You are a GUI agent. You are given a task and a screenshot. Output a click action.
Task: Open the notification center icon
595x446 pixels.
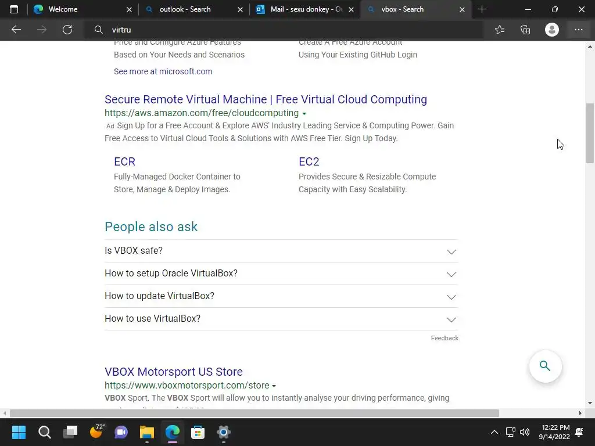(579, 432)
